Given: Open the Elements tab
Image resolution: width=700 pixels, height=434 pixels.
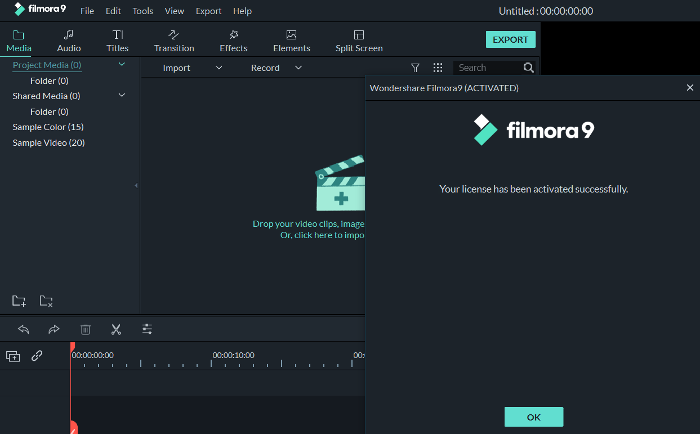Looking at the screenshot, I should (291, 41).
